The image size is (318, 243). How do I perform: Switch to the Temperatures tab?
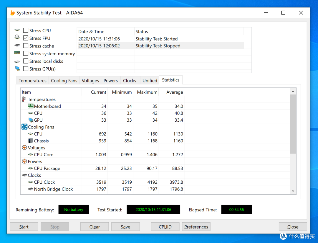coord(32,81)
